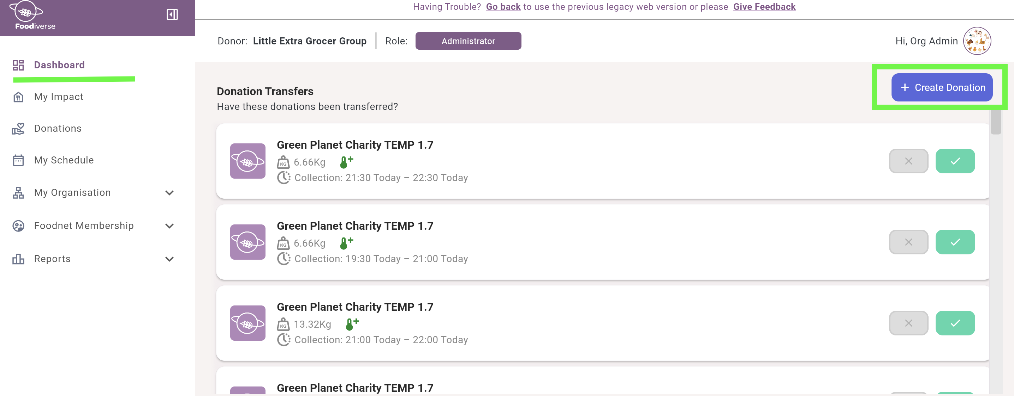The width and height of the screenshot is (1014, 396).
Task: Open the Dashboard via its grid icon
Action: click(x=18, y=65)
